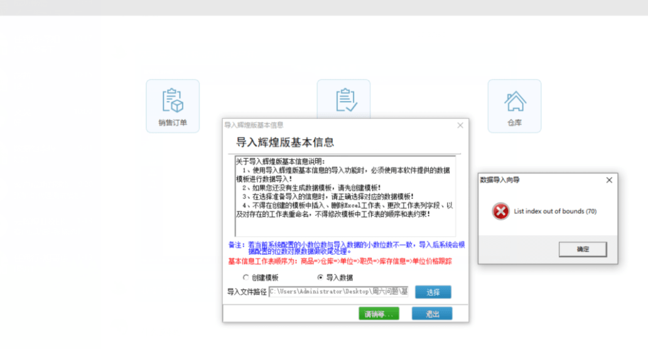Image resolution: width=648 pixels, height=349 pixels.
Task: Click the 选择 file browse button
Action: 433,292
